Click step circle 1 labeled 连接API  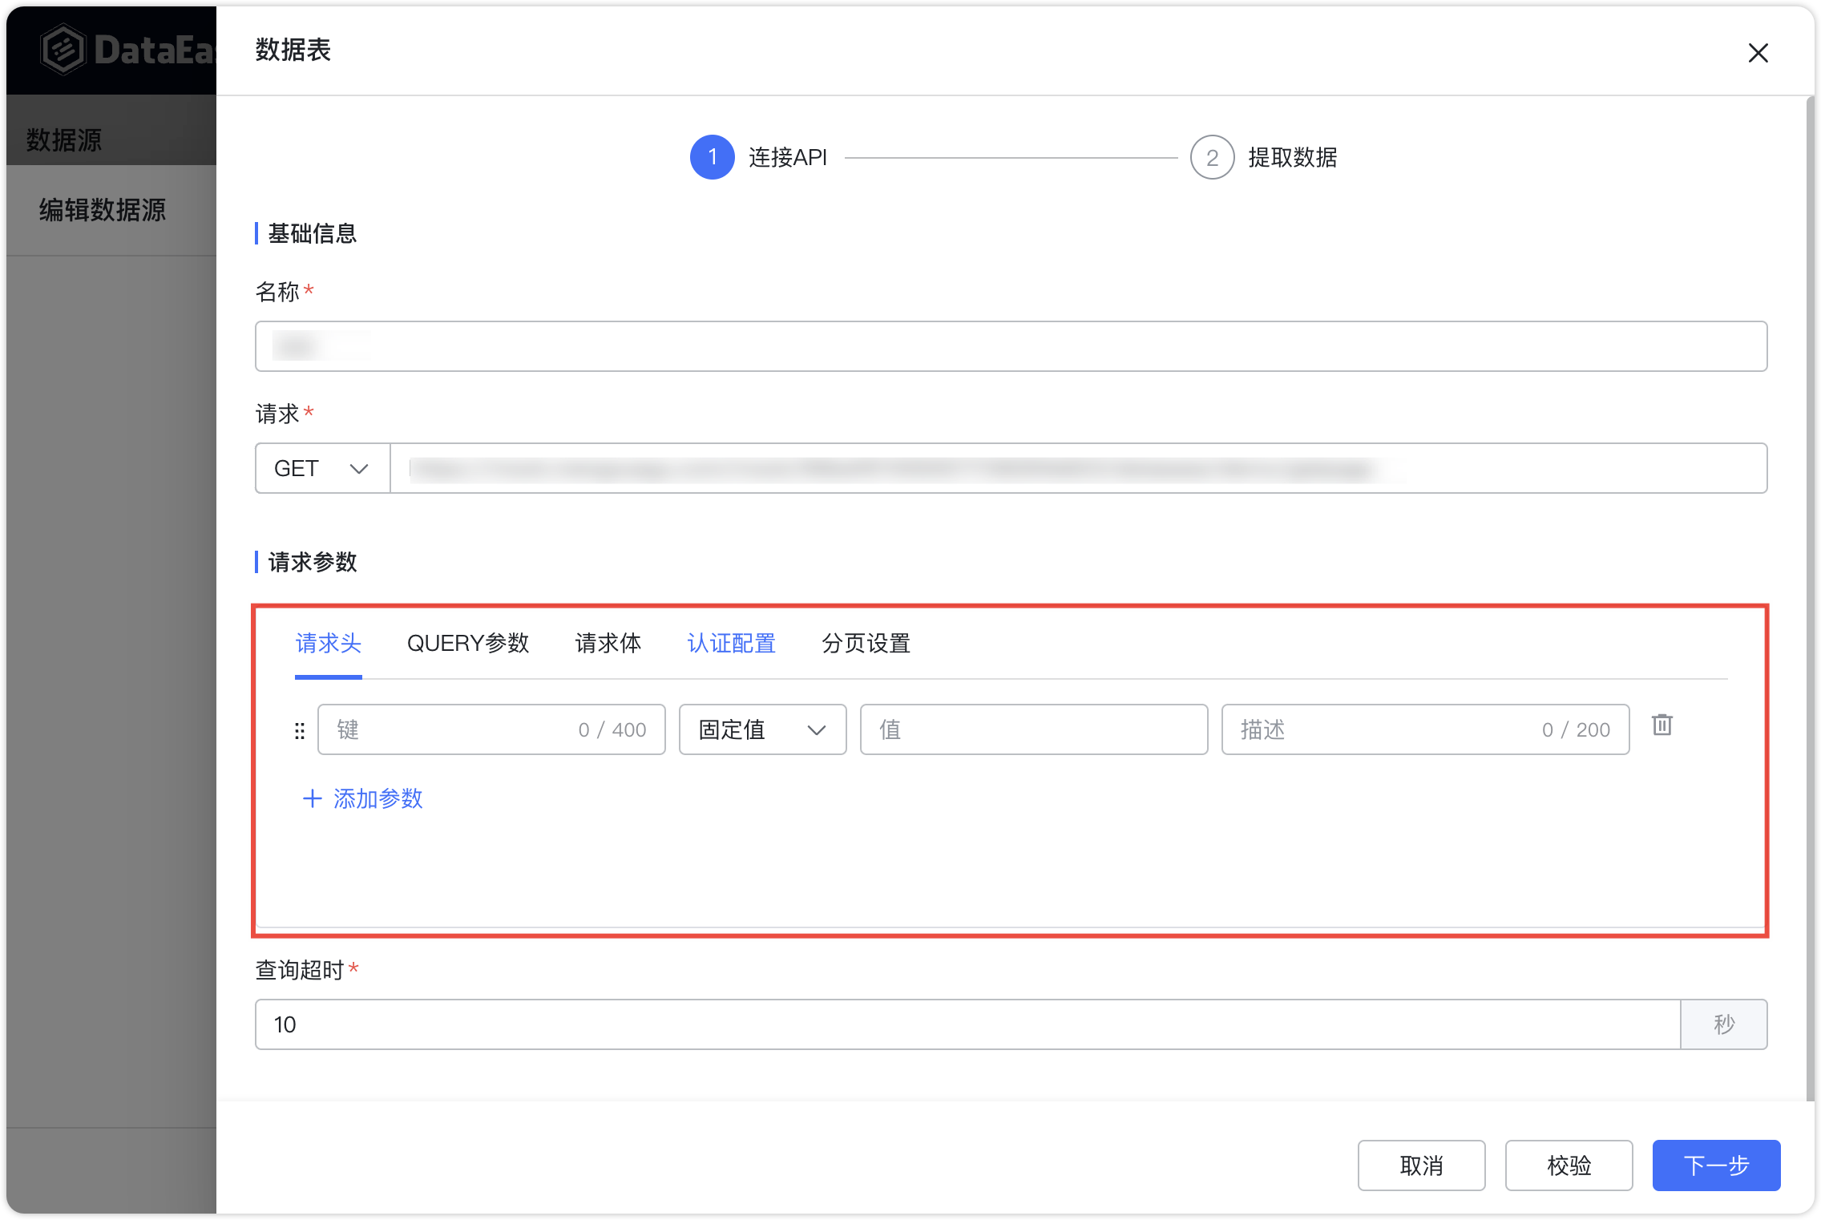(712, 157)
